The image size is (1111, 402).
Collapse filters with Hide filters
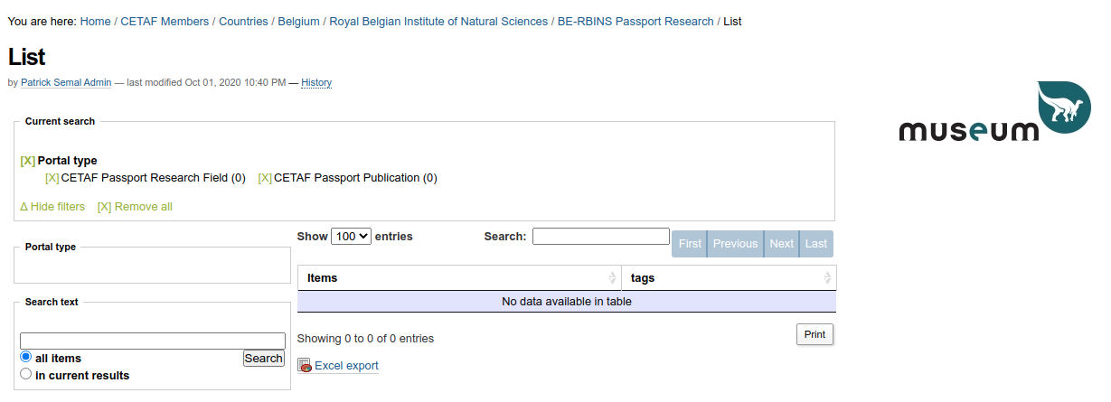(x=52, y=207)
